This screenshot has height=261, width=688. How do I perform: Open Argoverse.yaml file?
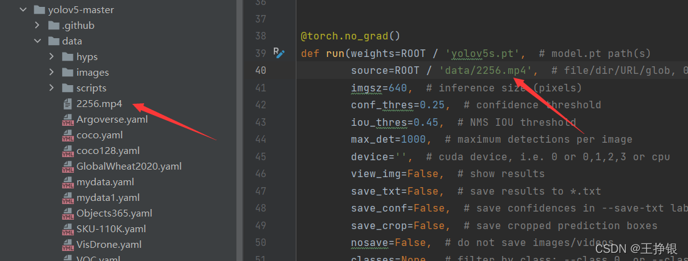pyautogui.click(x=112, y=120)
